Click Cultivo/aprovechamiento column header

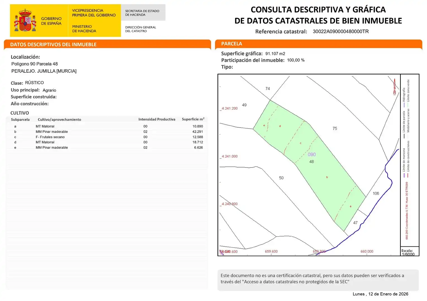pyautogui.click(x=59, y=120)
